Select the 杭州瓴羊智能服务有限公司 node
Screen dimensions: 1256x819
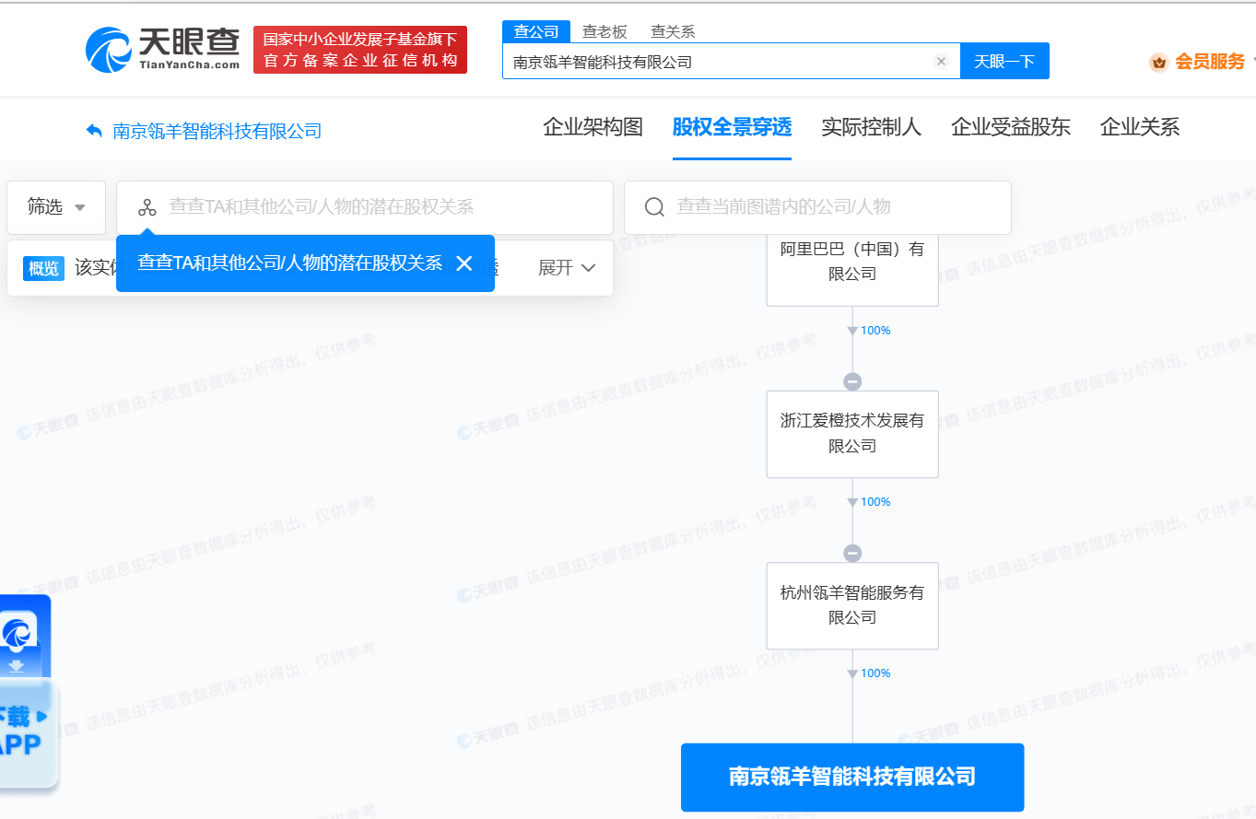(852, 605)
